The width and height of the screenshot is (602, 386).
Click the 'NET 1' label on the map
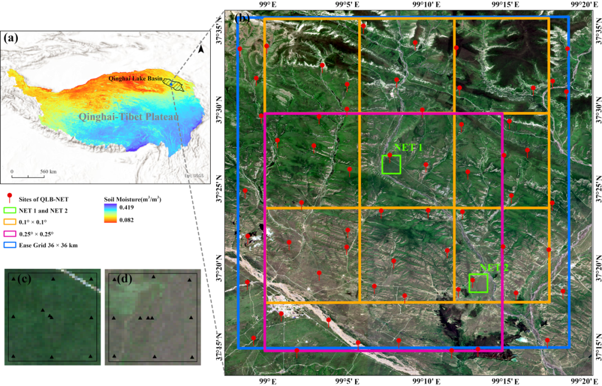(408, 148)
